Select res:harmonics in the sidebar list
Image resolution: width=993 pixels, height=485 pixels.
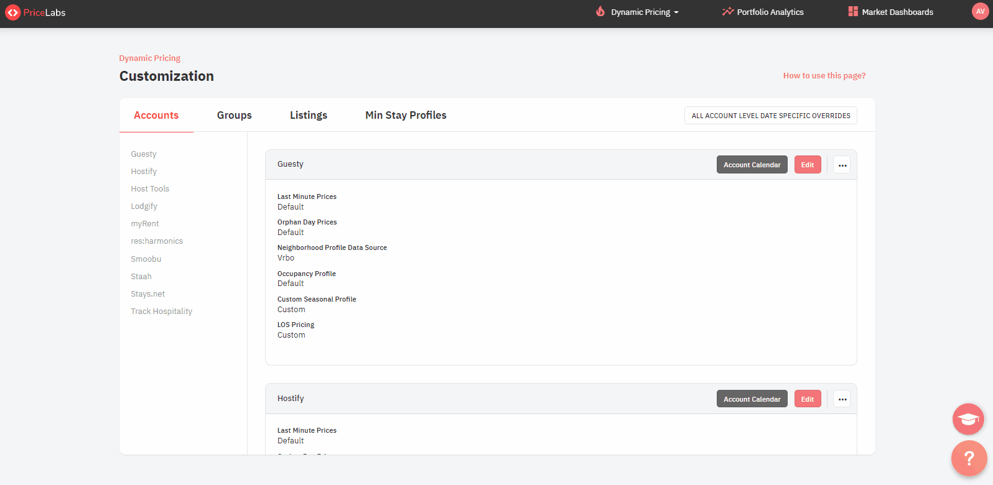pyautogui.click(x=157, y=241)
